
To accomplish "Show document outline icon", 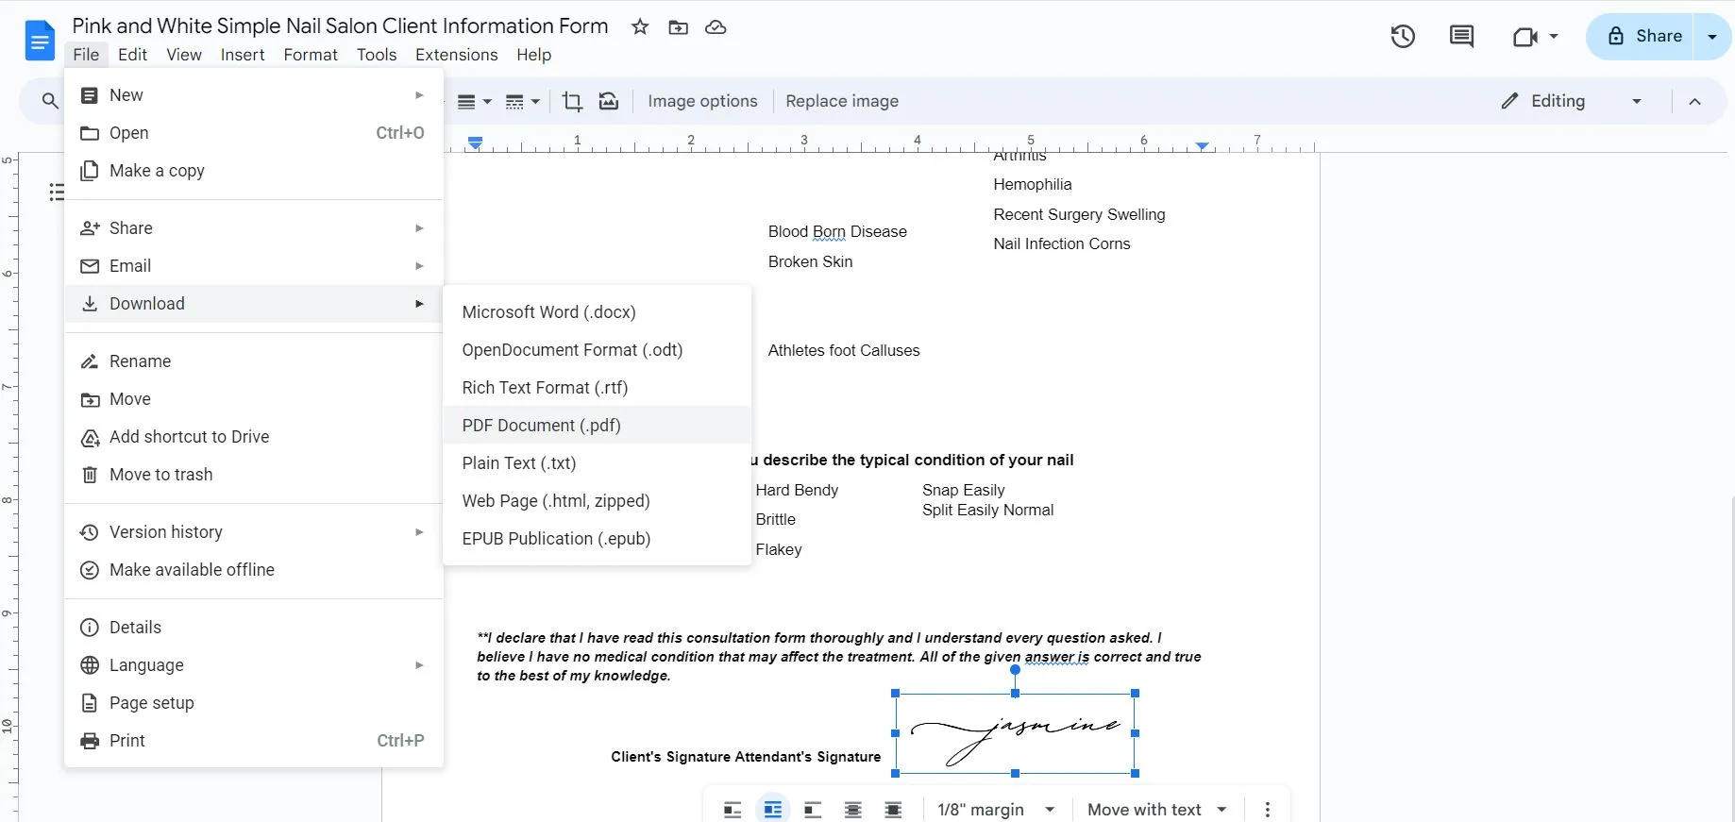I will [57, 193].
